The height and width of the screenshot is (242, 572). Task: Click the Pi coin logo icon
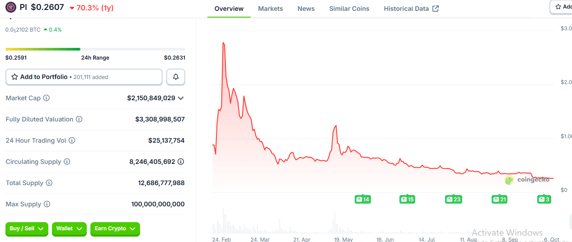pyautogui.click(x=11, y=7)
